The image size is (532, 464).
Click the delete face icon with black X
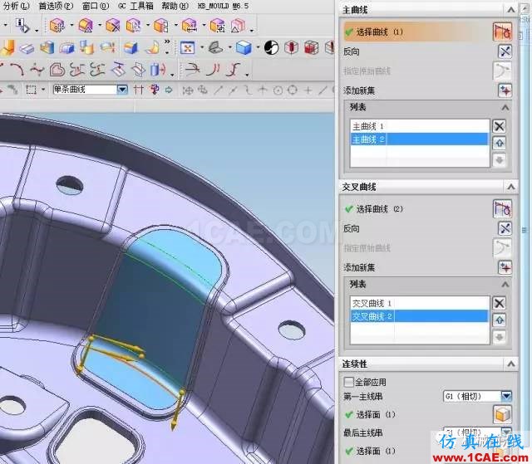[113, 26]
